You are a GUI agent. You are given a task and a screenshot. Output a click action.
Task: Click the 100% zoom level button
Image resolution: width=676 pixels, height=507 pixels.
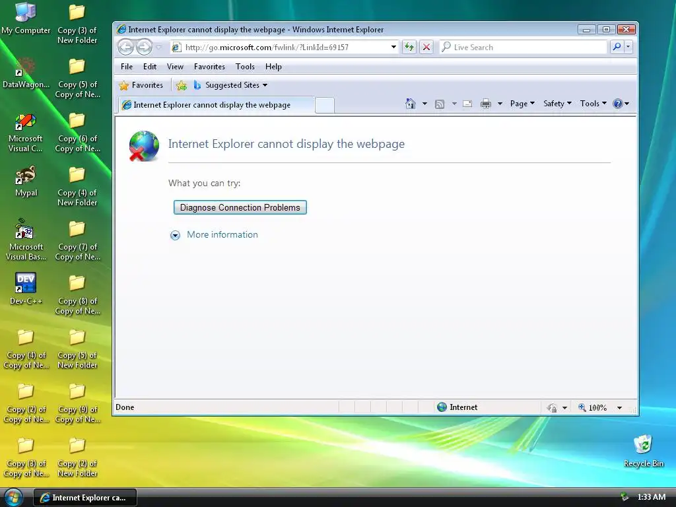[593, 407]
